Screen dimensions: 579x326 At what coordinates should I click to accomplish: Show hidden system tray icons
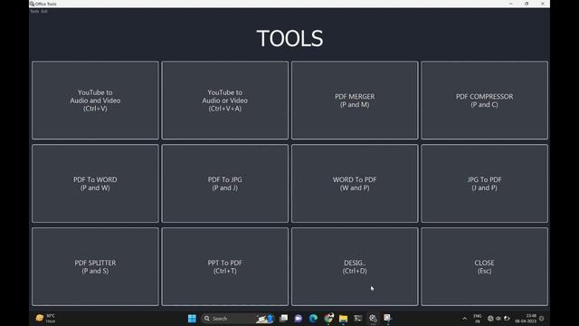click(465, 319)
